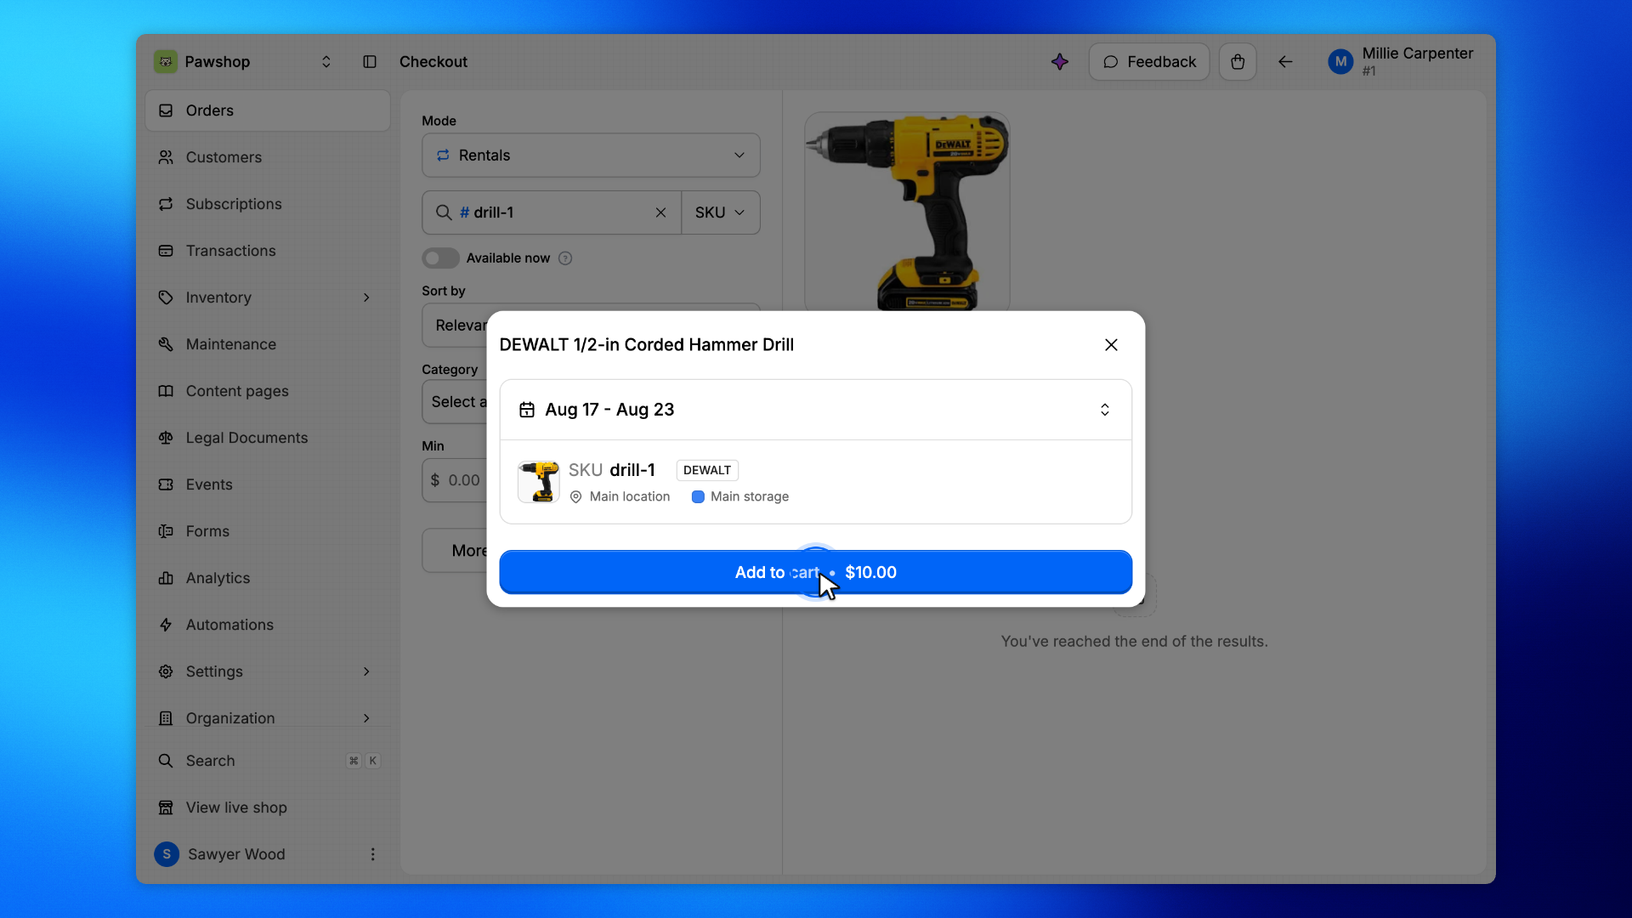The height and width of the screenshot is (918, 1632).
Task: Open Automations page
Action: coord(268,625)
